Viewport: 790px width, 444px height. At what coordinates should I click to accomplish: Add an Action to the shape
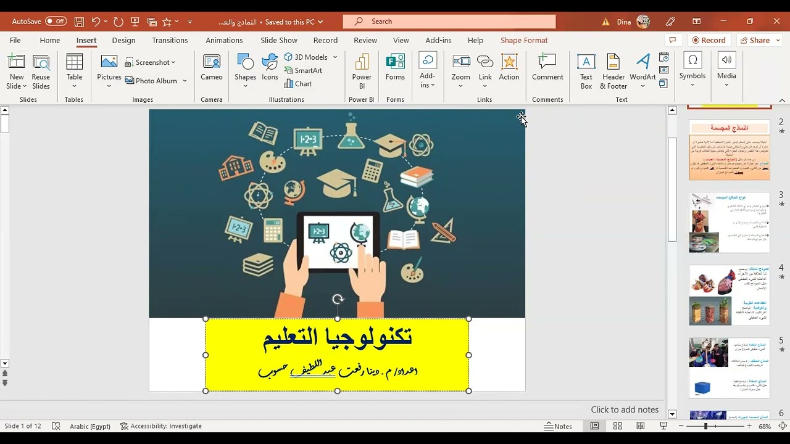tap(509, 68)
